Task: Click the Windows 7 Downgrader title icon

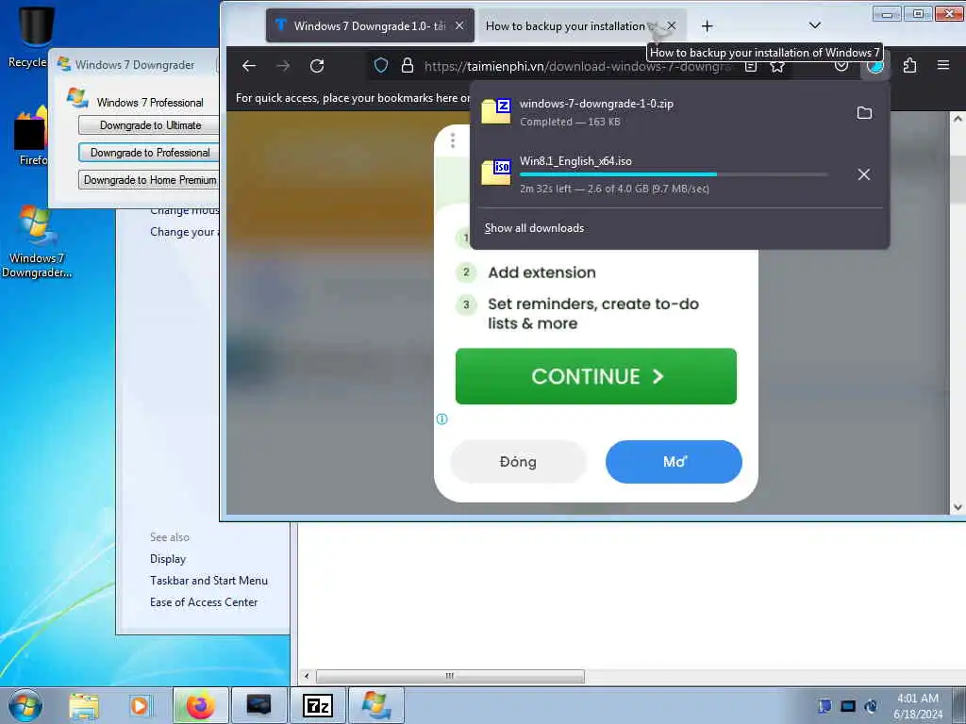Action: tap(63, 63)
